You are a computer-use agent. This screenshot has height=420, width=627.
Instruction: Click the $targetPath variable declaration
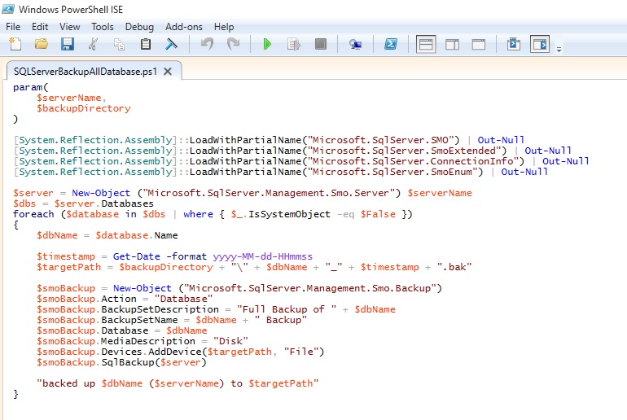click(x=68, y=267)
